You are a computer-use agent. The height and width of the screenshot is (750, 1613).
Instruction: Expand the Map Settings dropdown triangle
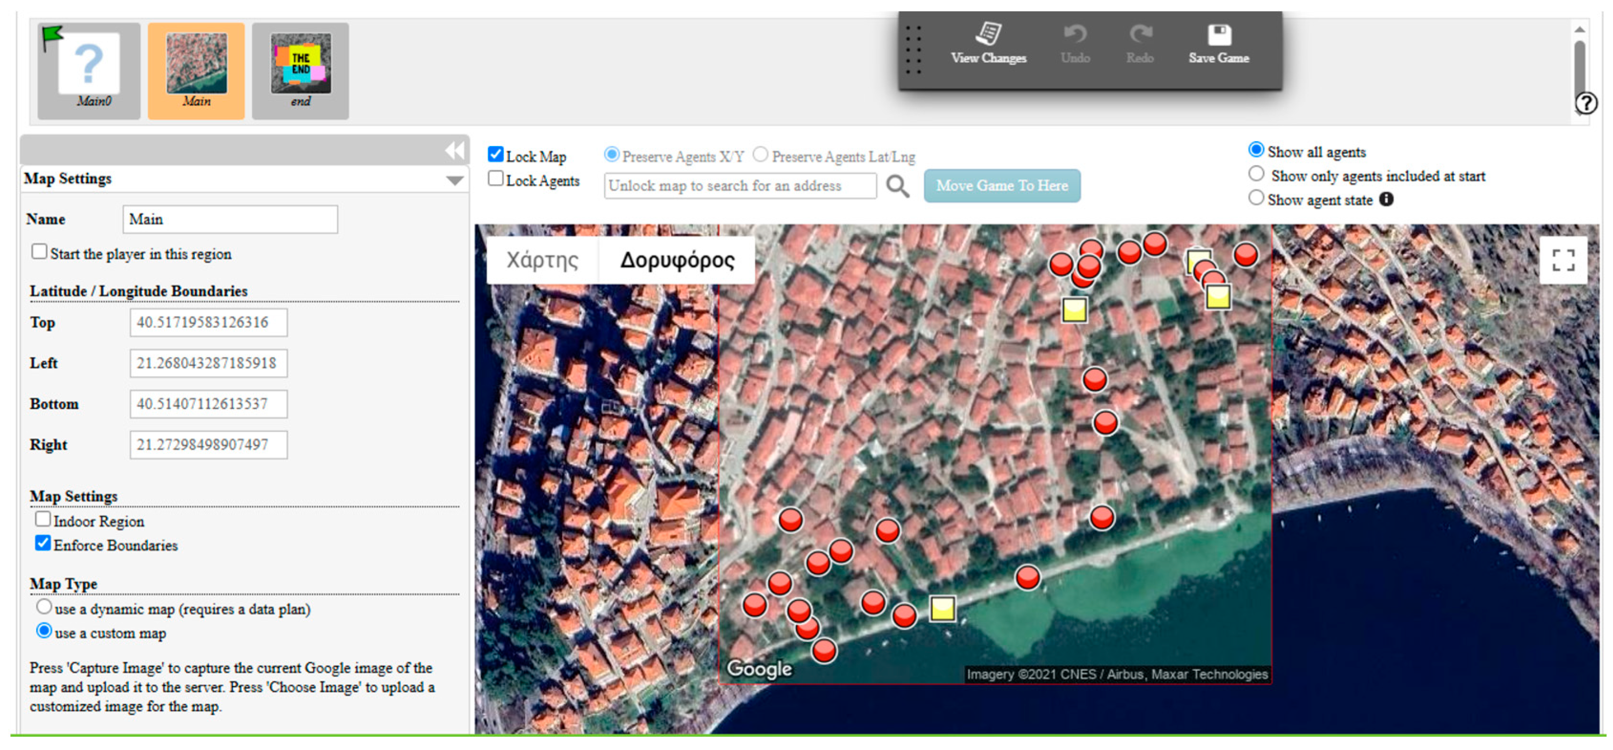tap(455, 181)
